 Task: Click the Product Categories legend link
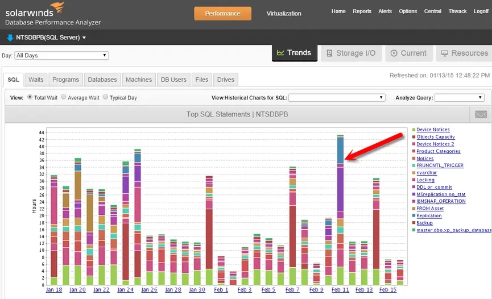point(439,151)
